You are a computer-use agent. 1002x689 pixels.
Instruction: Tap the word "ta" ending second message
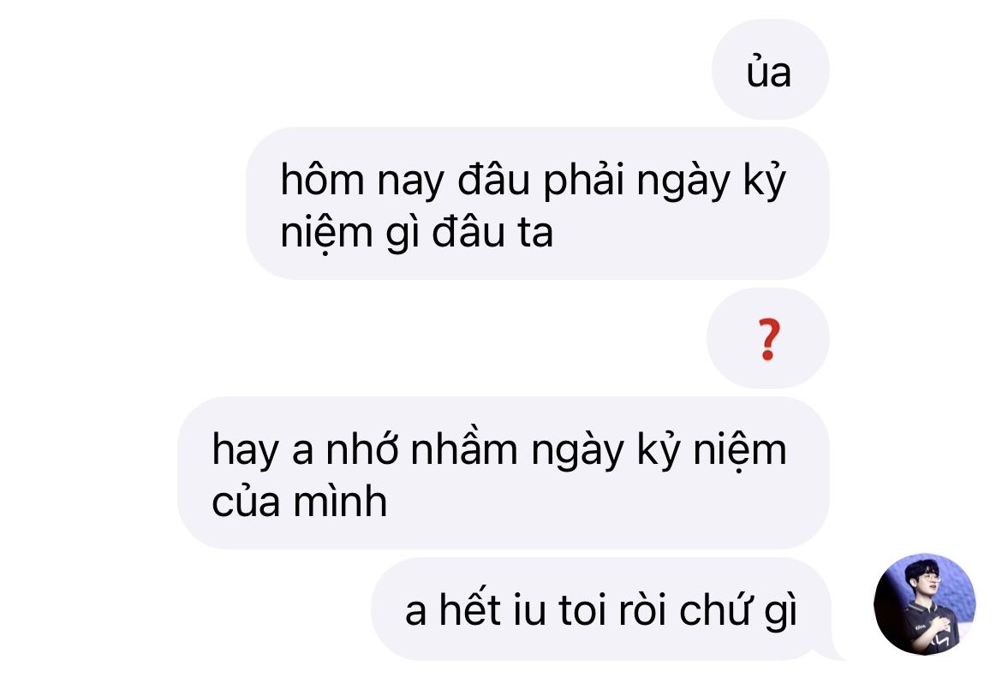pos(535,233)
